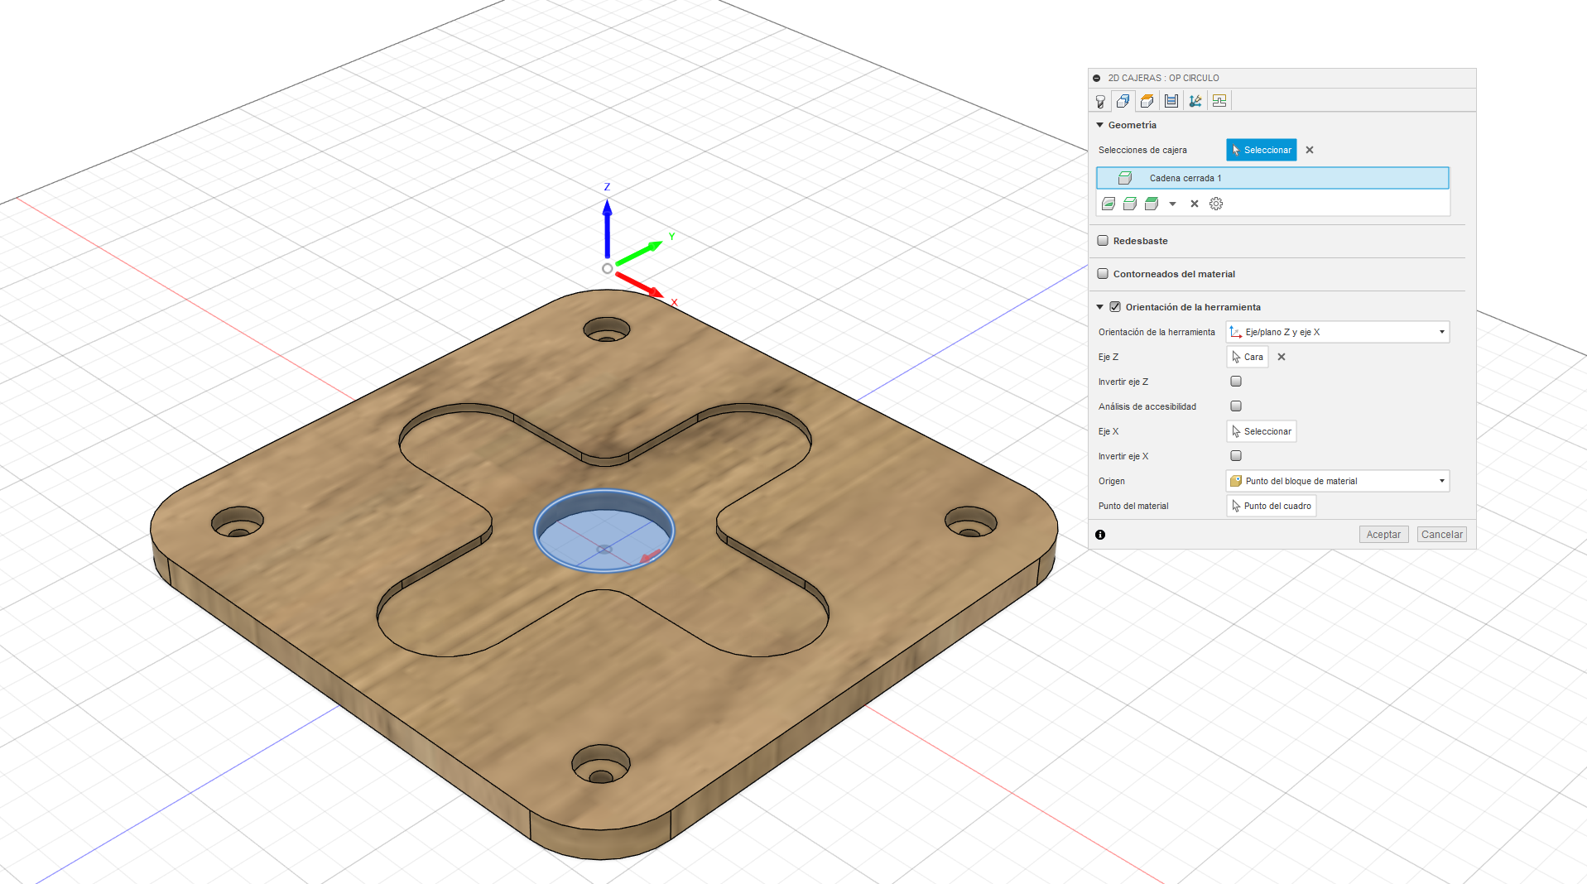Viewport: 1587px width, 884px height.
Task: Click the green Y axis arrow
Action: [x=639, y=253]
